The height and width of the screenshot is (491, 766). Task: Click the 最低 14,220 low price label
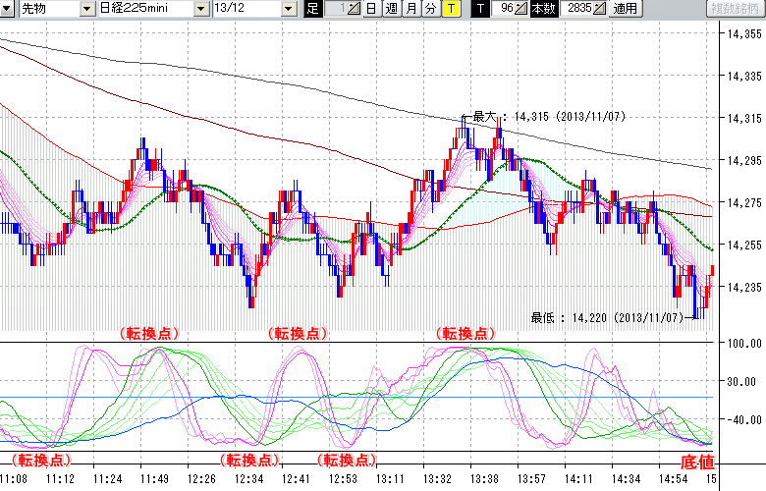(606, 318)
